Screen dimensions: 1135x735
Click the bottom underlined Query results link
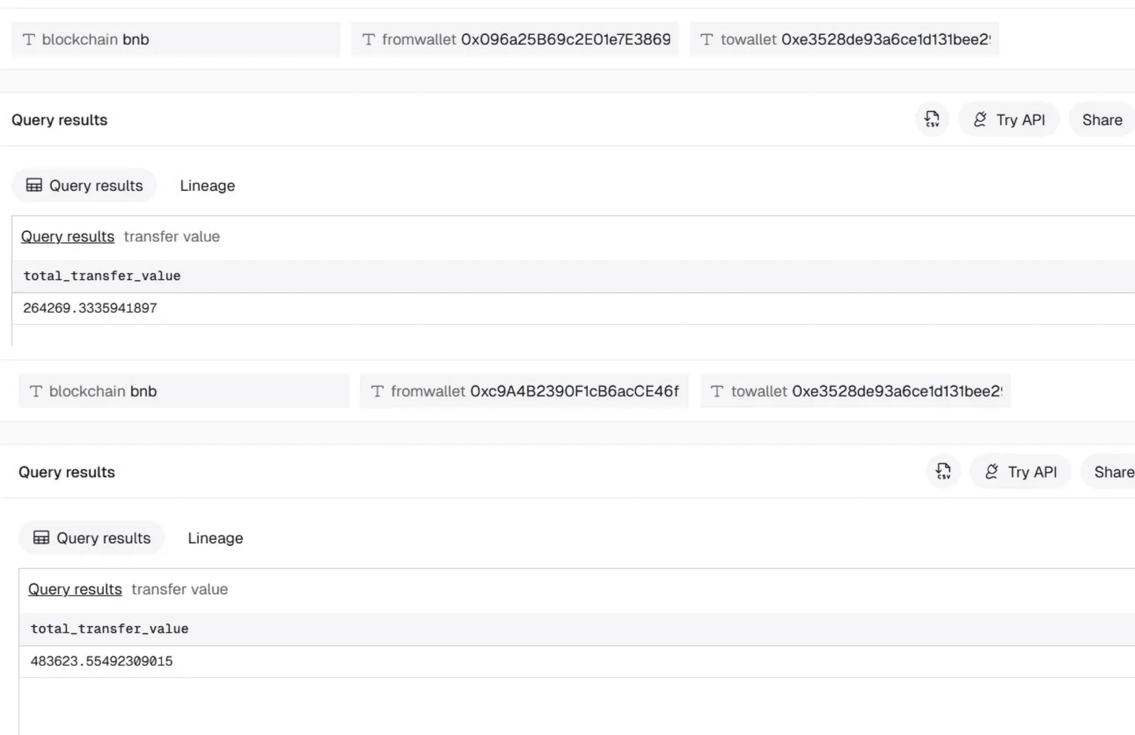tap(75, 589)
